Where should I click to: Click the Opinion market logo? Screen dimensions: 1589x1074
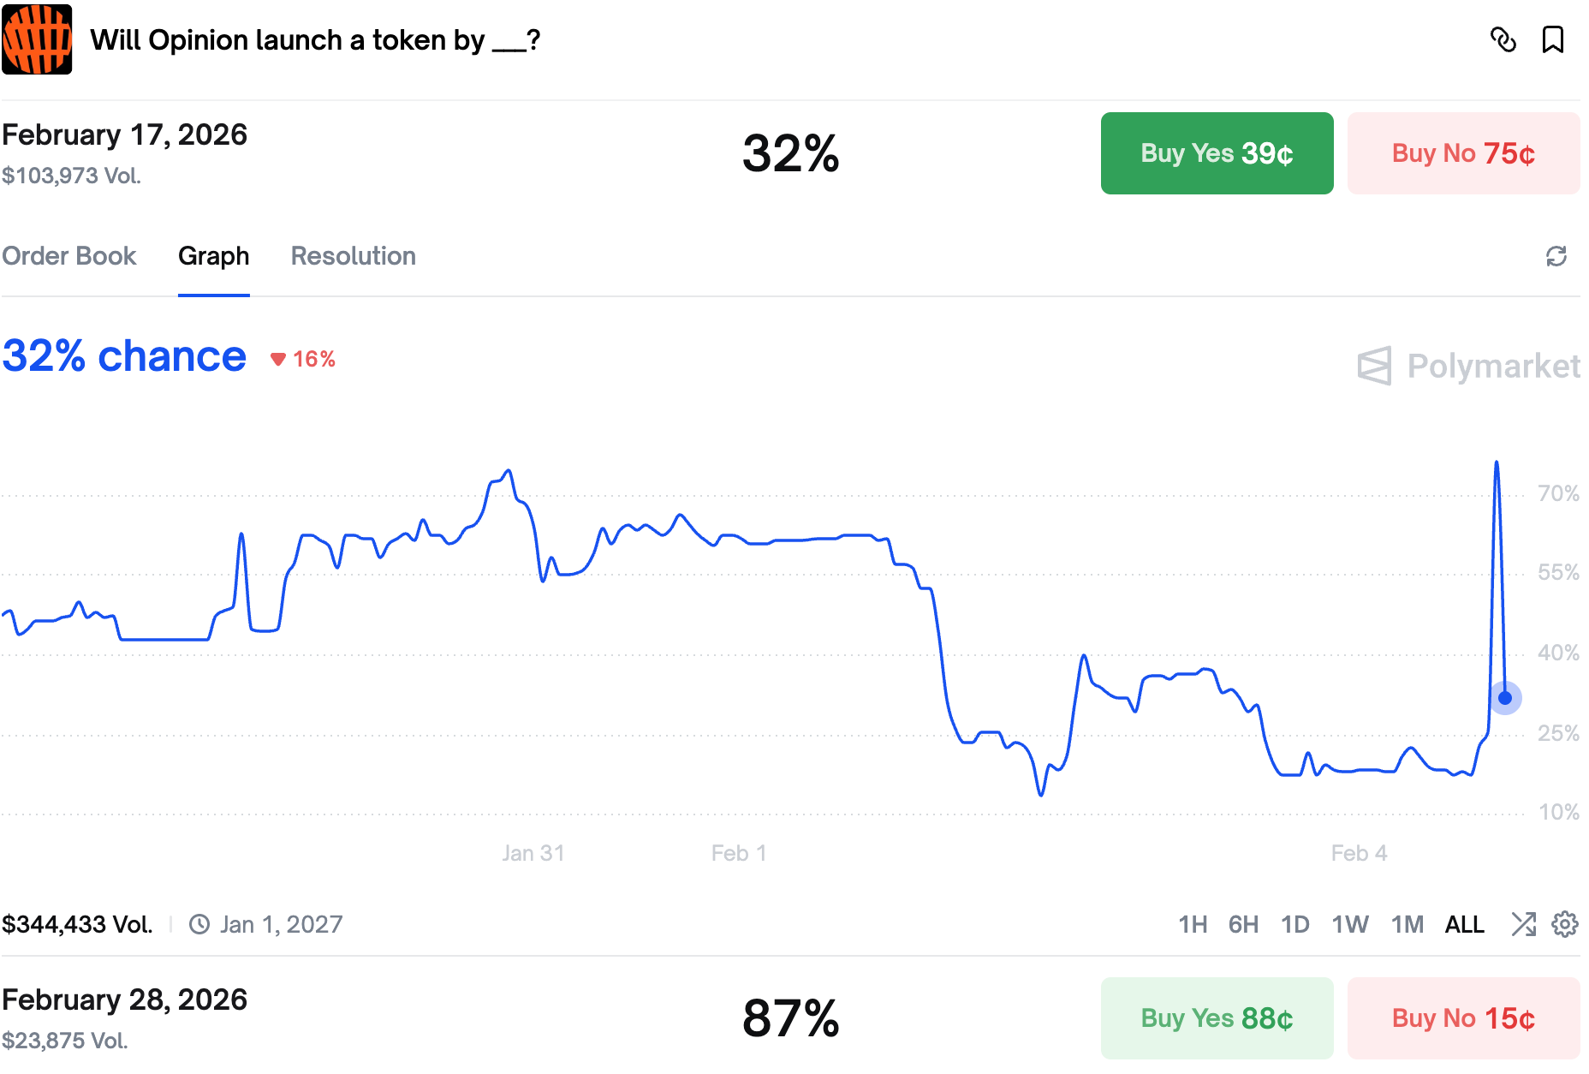click(x=37, y=39)
